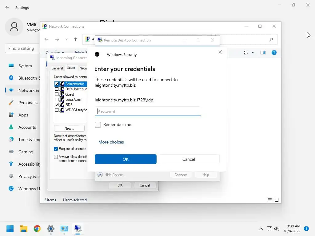Collapse with Hide Options arrow in Remote Desktop
The height and width of the screenshot is (236, 315).
[100, 175]
